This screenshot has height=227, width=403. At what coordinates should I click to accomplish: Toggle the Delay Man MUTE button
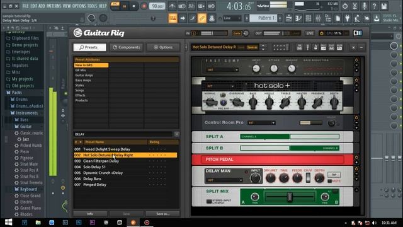329,181
